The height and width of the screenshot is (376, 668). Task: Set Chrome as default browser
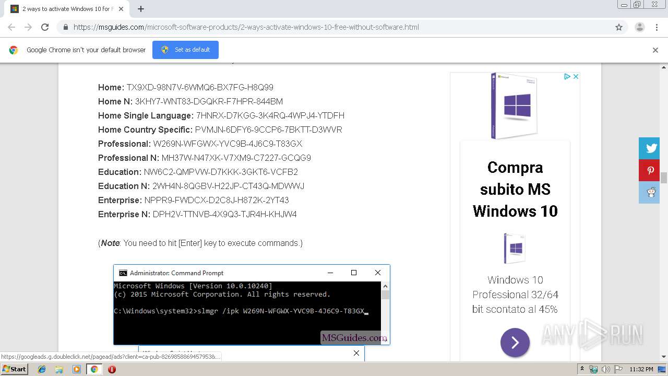click(185, 50)
